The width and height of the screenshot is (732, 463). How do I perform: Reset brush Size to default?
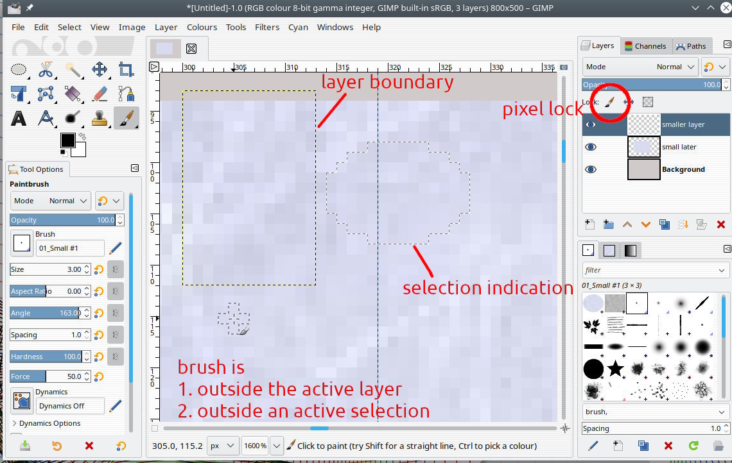point(99,269)
